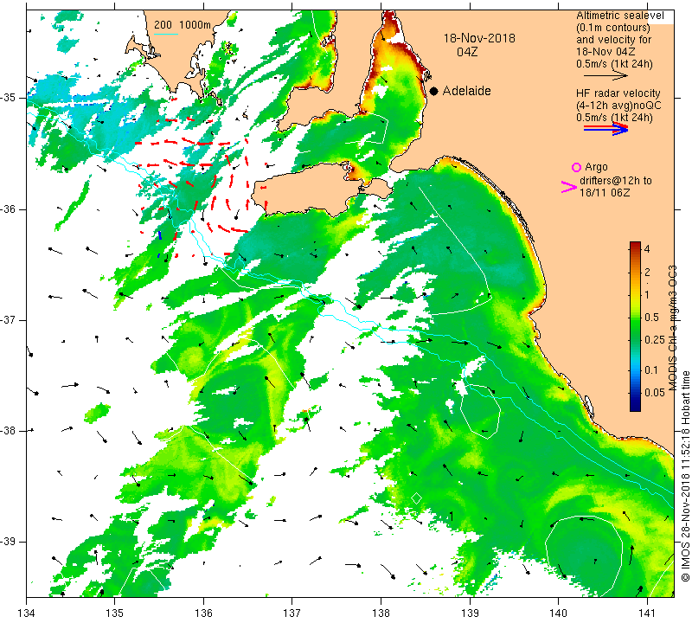Click the '137' longitude axis label
Viewport: 692px width, 623px height.
pyautogui.click(x=292, y=613)
